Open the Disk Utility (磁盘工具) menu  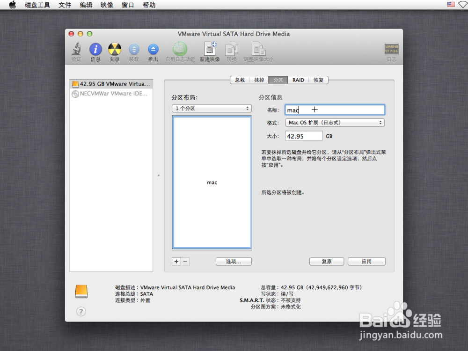(37, 5)
